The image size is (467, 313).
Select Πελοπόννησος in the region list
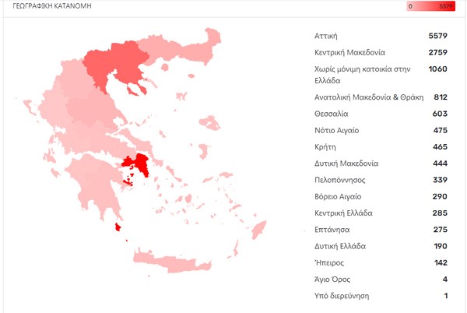pos(381,180)
